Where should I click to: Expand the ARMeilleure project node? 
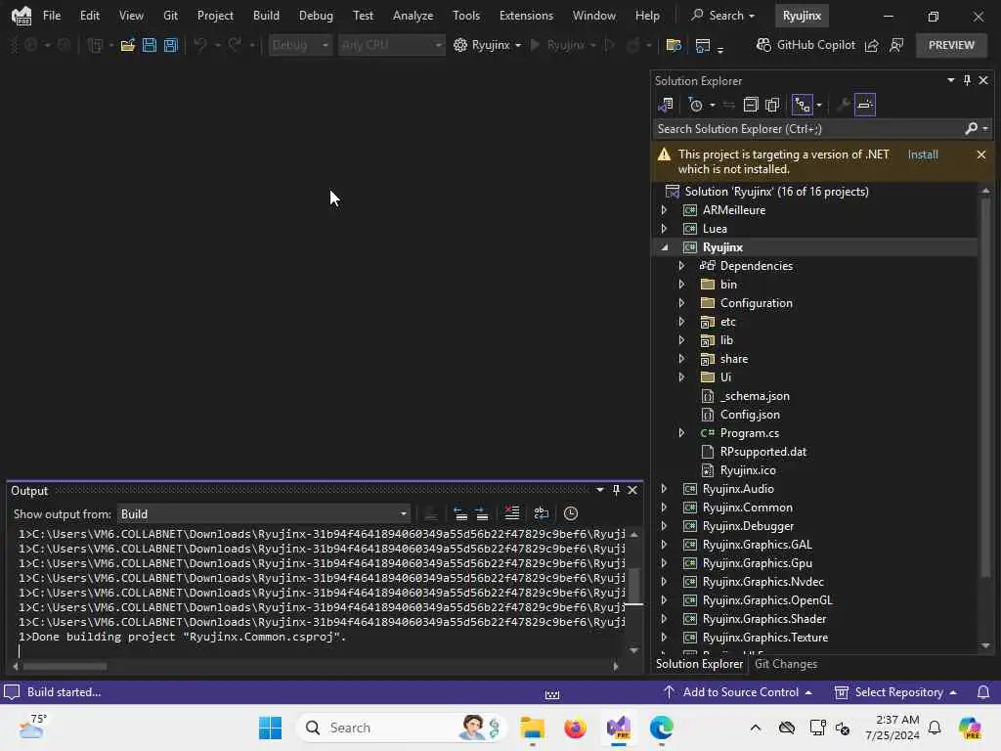[x=664, y=210]
